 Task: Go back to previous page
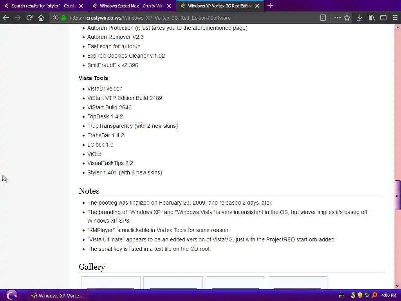6,18
